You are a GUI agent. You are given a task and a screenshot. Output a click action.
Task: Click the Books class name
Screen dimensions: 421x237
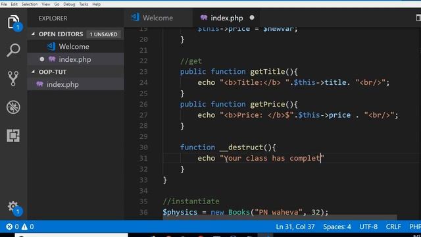[x=239, y=212]
